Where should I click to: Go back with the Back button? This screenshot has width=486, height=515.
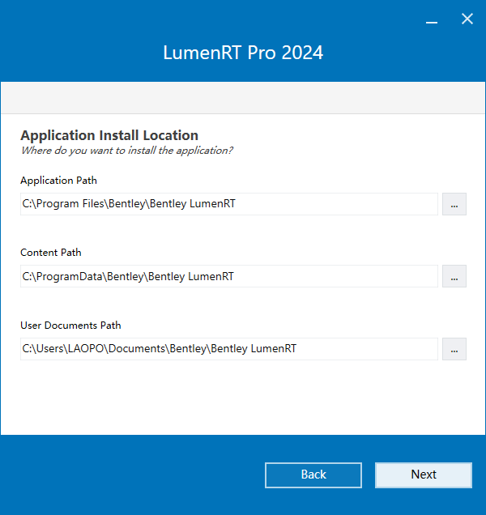(313, 475)
